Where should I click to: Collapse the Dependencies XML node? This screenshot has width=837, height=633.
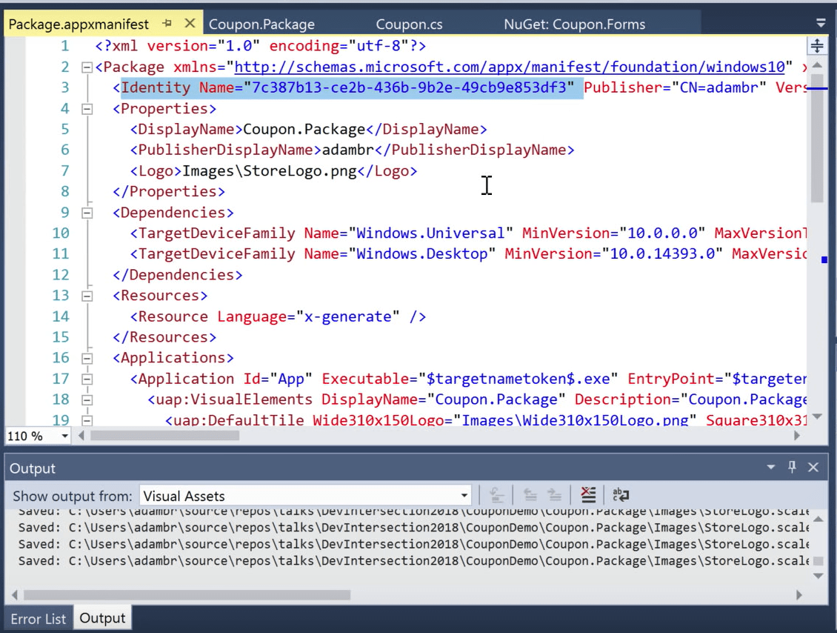[x=87, y=213]
